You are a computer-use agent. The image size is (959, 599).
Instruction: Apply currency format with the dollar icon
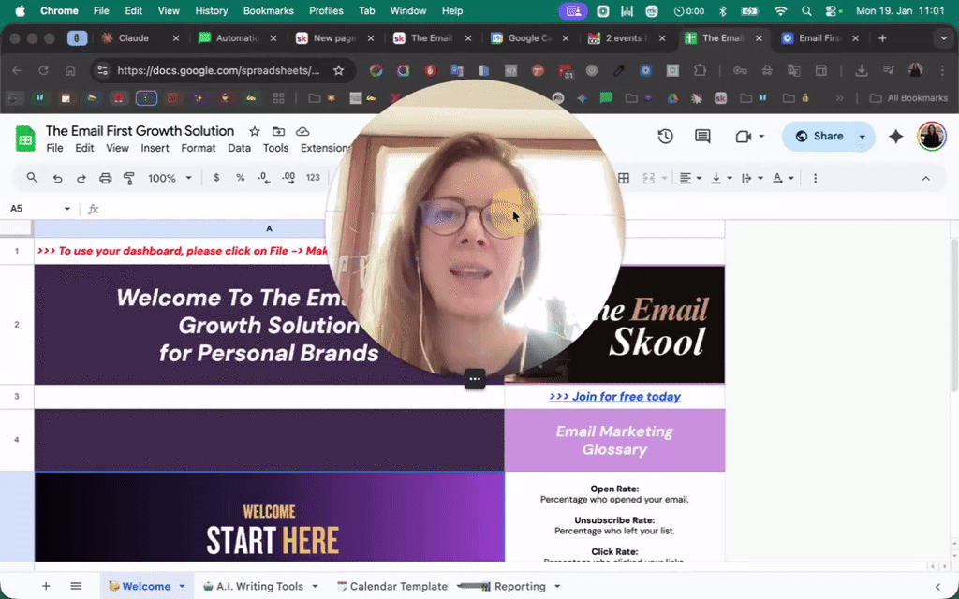pyautogui.click(x=216, y=178)
